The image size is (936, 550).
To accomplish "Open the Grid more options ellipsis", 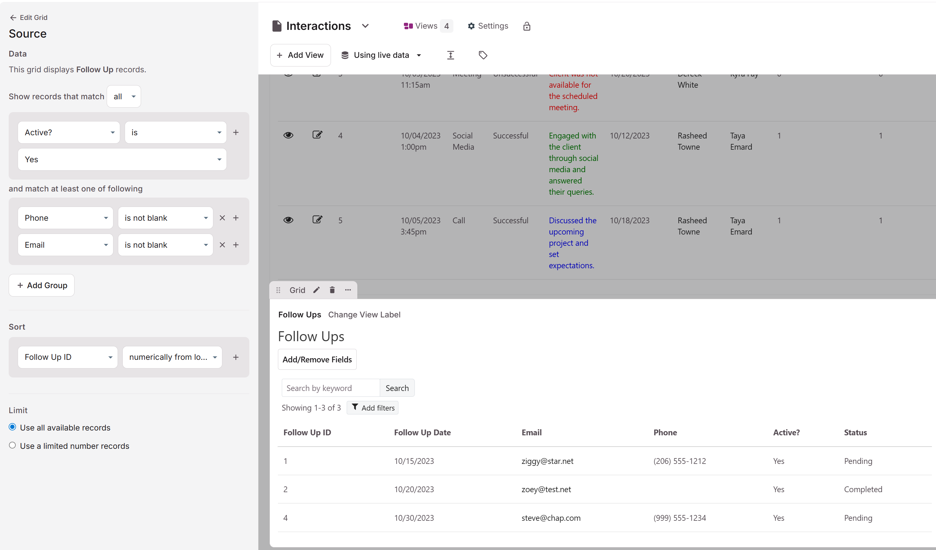I will [348, 290].
